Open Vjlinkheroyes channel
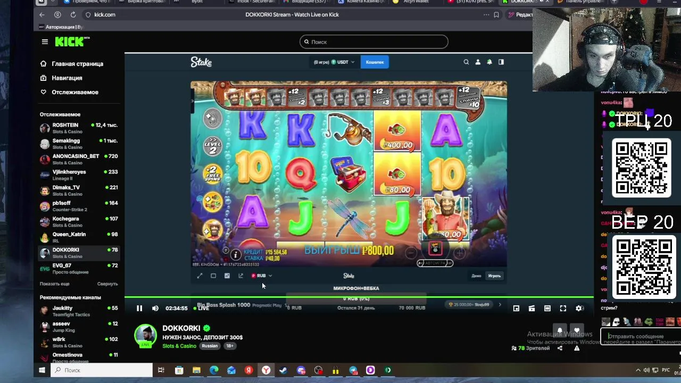The width and height of the screenshot is (681, 383). tap(79, 175)
